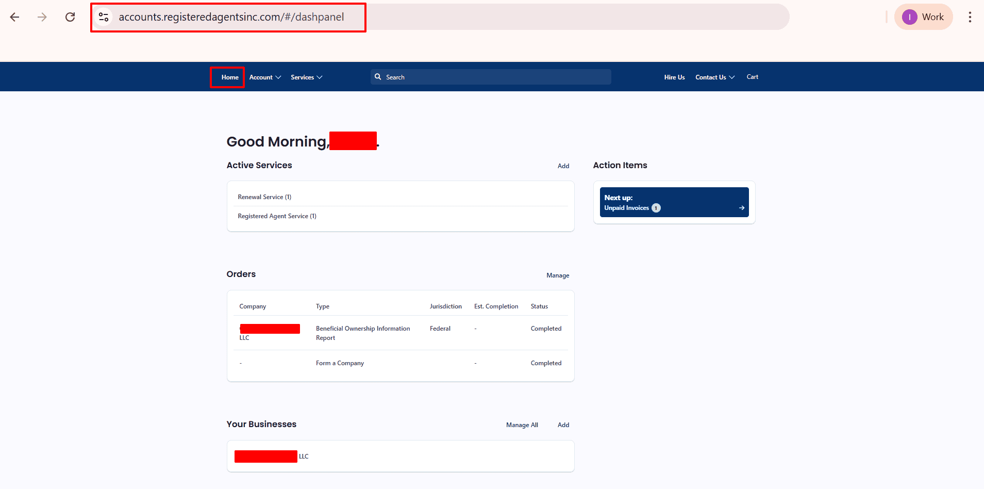Viewport: 984px width, 489px height.
Task: Click Manage All under Your Businesses
Action: [522, 425]
